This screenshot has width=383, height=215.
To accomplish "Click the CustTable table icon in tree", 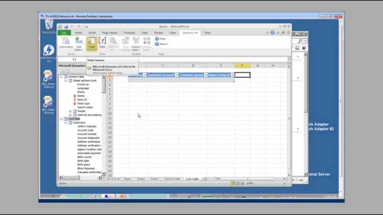I will [x=66, y=119].
